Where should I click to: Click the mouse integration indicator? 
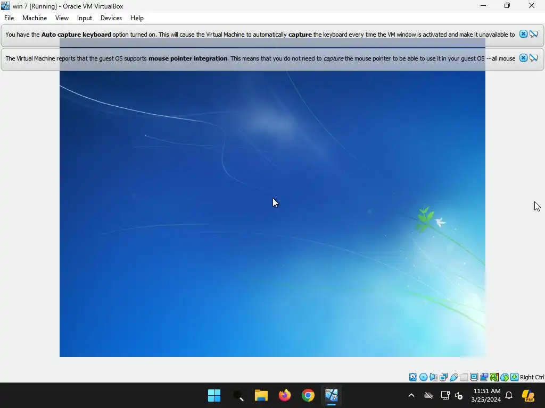(x=505, y=377)
